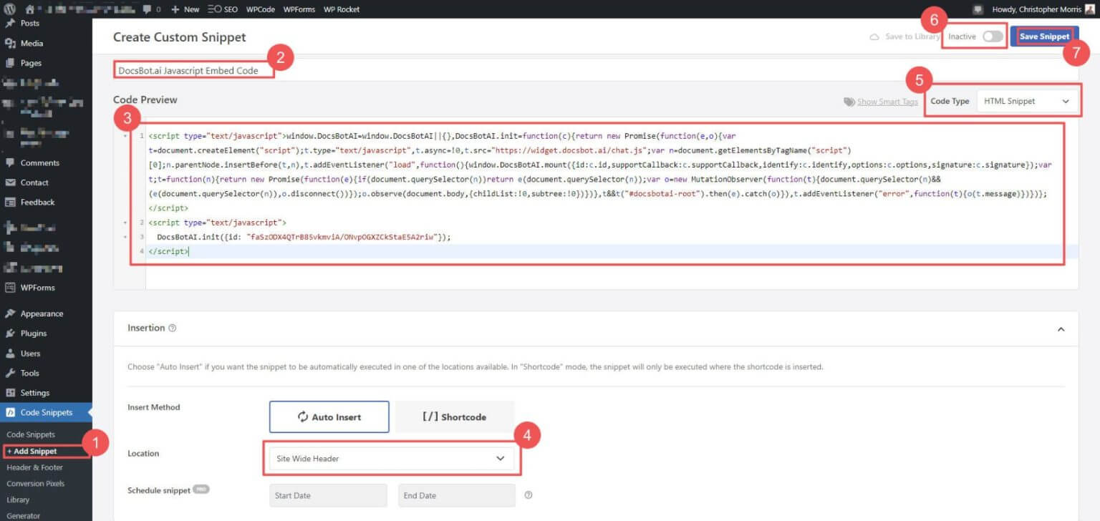Image resolution: width=1100 pixels, height=521 pixels.
Task: Click the Code Snippets sidebar icon
Action: 10,412
